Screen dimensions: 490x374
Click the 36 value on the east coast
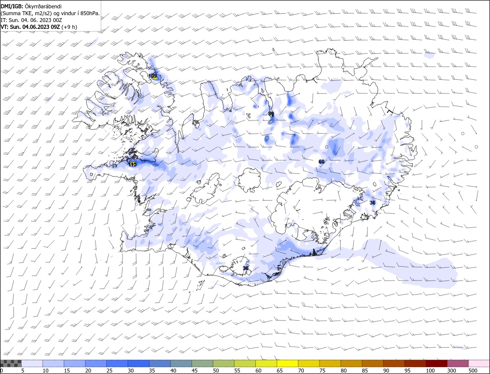click(372, 203)
